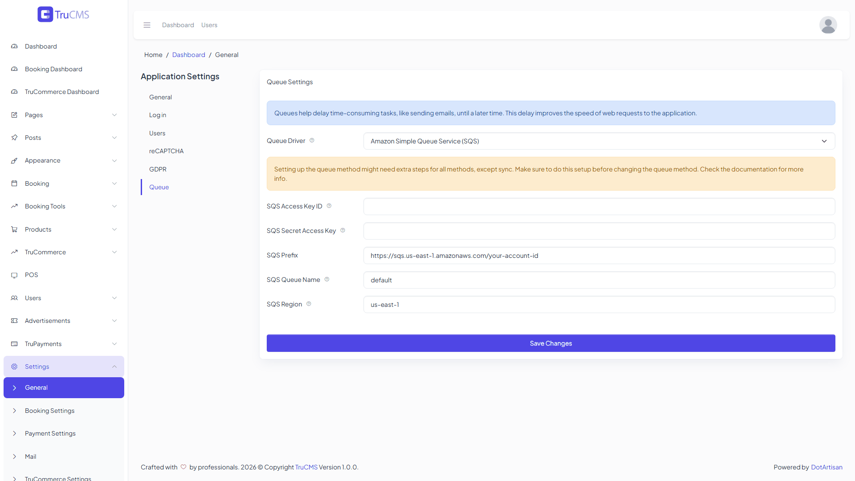Image resolution: width=855 pixels, height=481 pixels.
Task: Expand the Advertisements menu chevron
Action: (114, 321)
